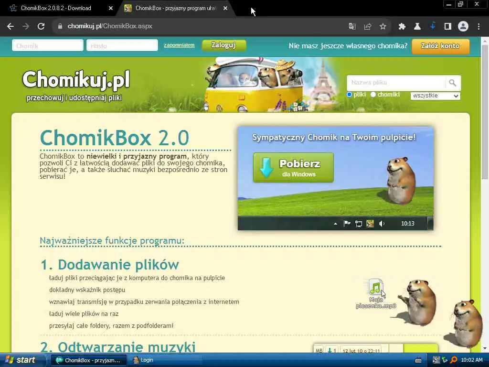Click the ChomikBox 2.0 heading
The width and height of the screenshot is (489, 367).
click(115, 138)
